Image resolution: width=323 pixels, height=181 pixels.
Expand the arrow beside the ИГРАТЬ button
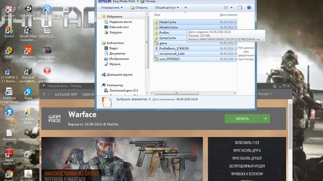[x=265, y=119]
